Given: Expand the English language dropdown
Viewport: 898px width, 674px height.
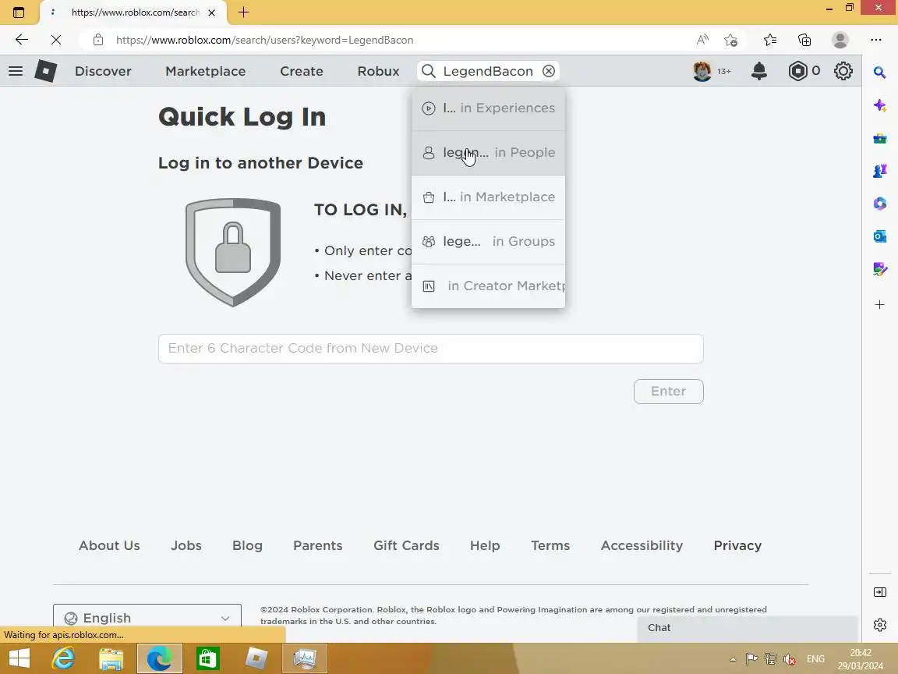Looking at the screenshot, I should (x=147, y=617).
